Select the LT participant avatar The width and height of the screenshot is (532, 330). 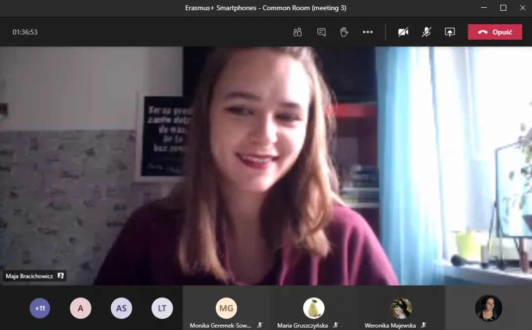[162, 308]
